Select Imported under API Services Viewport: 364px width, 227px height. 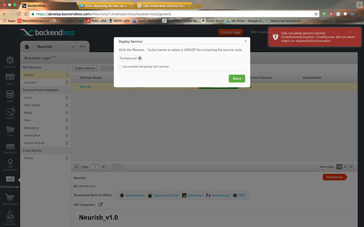click(45, 83)
